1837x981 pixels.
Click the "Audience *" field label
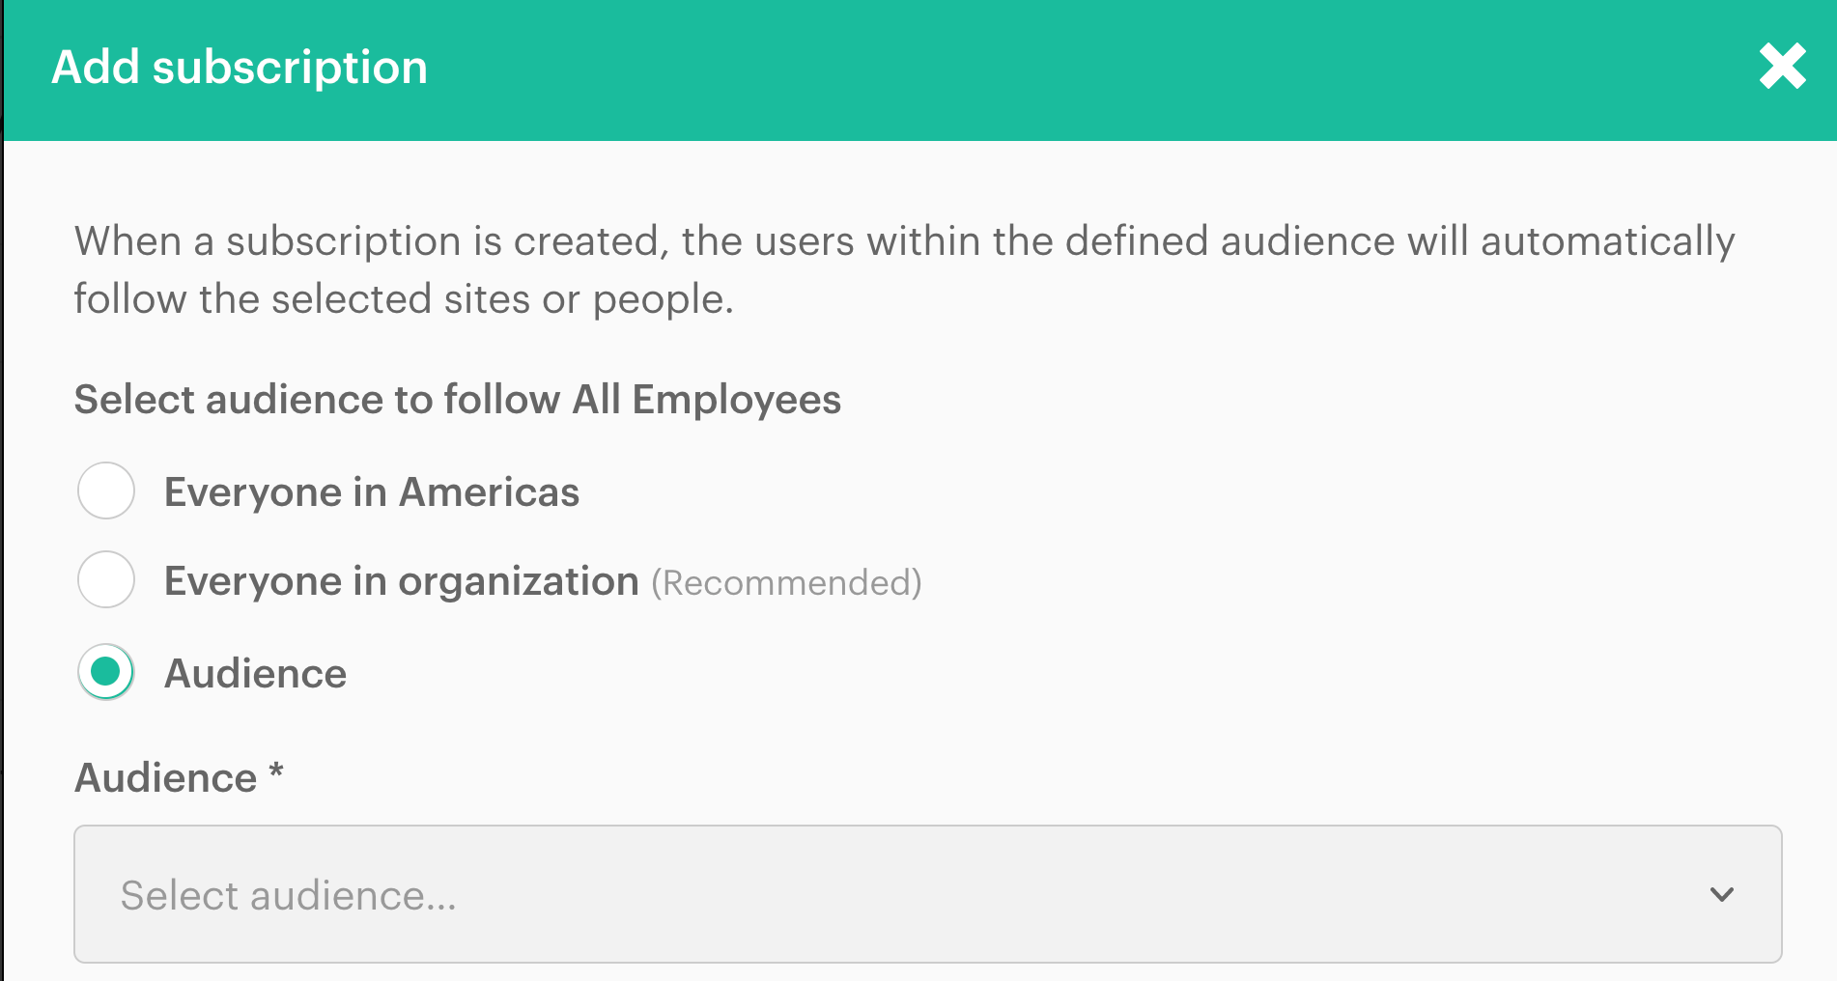pos(166,778)
